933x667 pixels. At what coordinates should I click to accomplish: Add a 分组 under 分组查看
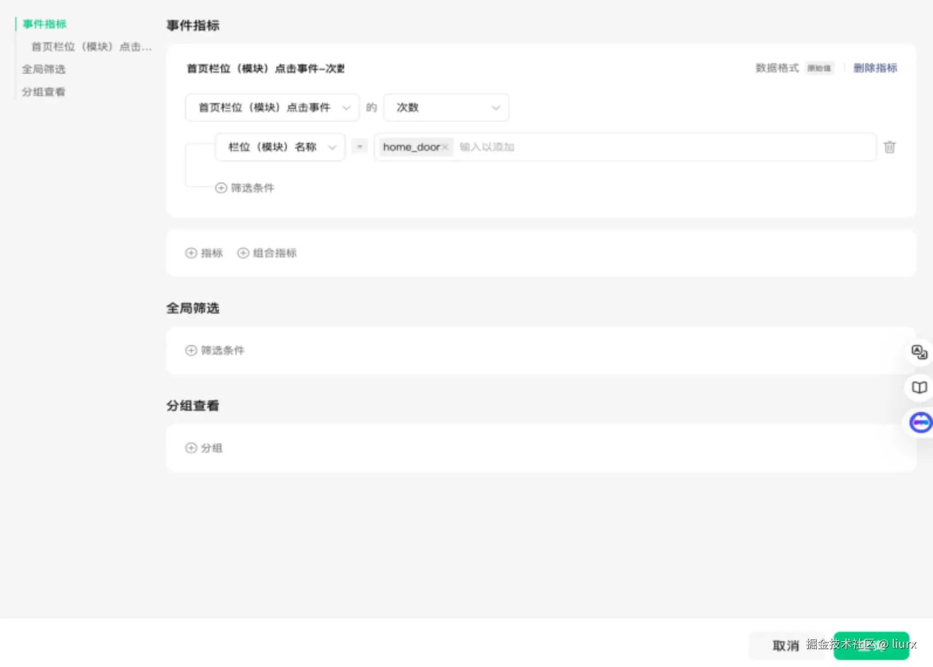204,448
